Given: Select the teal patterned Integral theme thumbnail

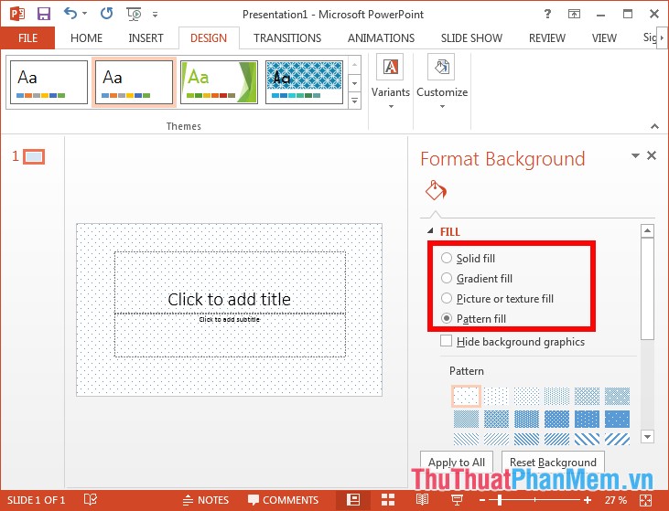Looking at the screenshot, I should (x=304, y=82).
